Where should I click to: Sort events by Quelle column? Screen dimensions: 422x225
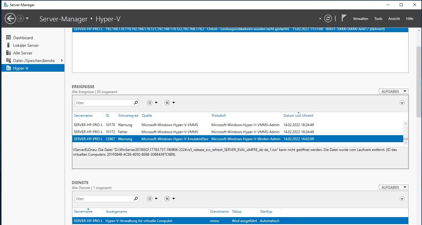click(x=147, y=116)
